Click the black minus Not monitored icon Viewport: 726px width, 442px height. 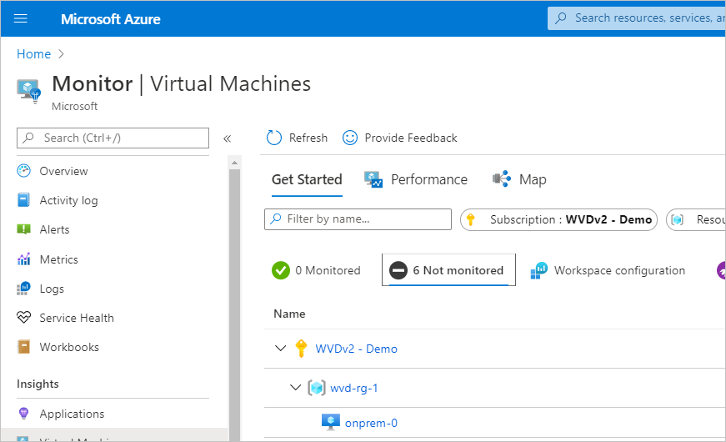click(398, 270)
